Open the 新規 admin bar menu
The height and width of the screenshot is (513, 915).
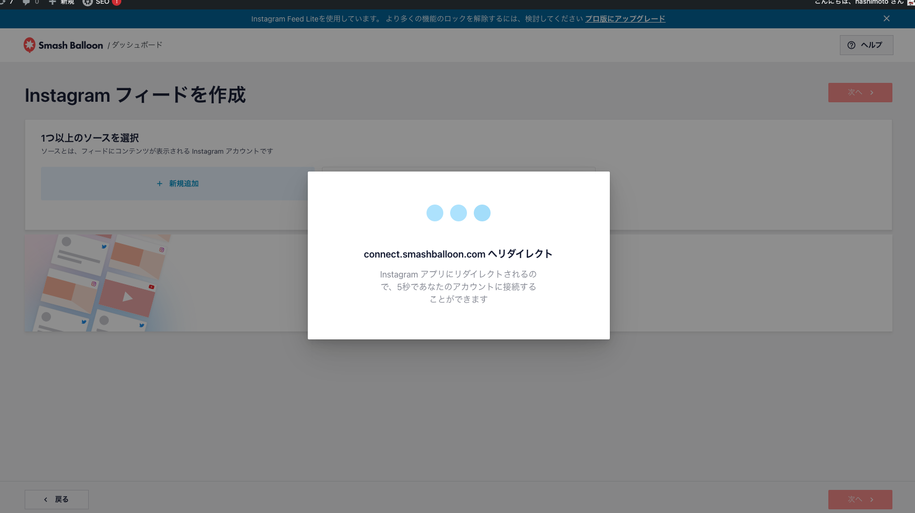pyautogui.click(x=61, y=3)
